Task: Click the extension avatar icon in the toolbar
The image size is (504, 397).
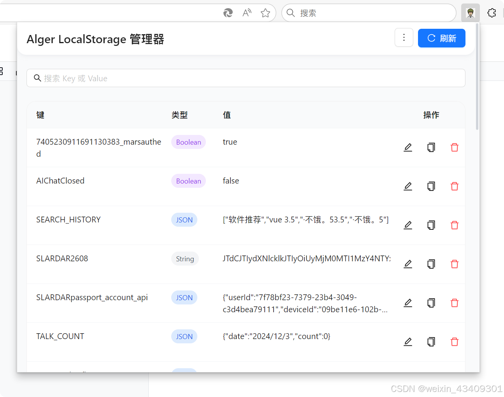Action: tap(470, 13)
